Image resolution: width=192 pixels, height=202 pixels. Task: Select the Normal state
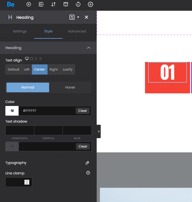[28, 87]
